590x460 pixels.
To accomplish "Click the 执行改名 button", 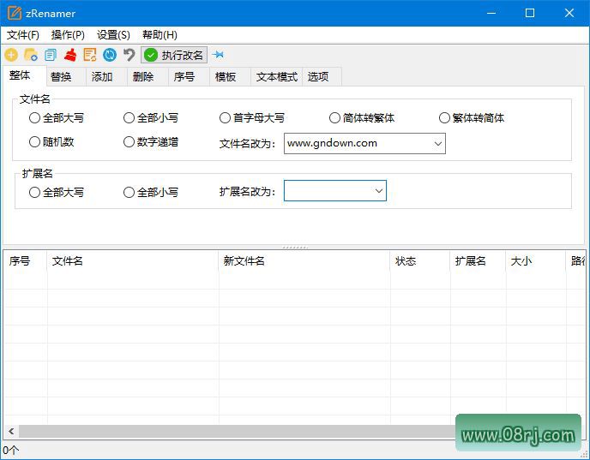I will tap(174, 55).
